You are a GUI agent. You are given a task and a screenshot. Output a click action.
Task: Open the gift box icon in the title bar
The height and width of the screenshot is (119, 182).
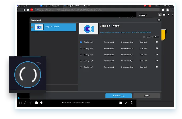coord(150,6)
